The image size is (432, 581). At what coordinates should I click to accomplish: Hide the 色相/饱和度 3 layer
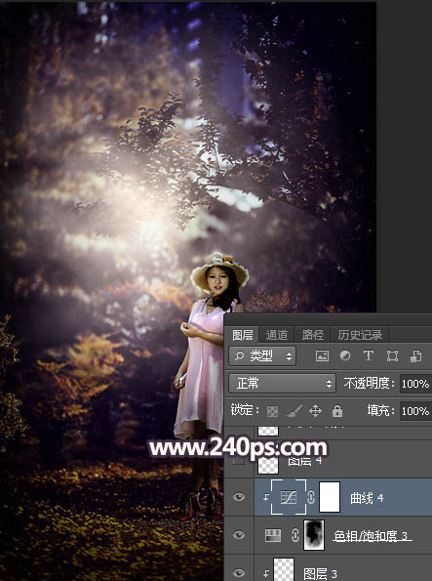(239, 535)
